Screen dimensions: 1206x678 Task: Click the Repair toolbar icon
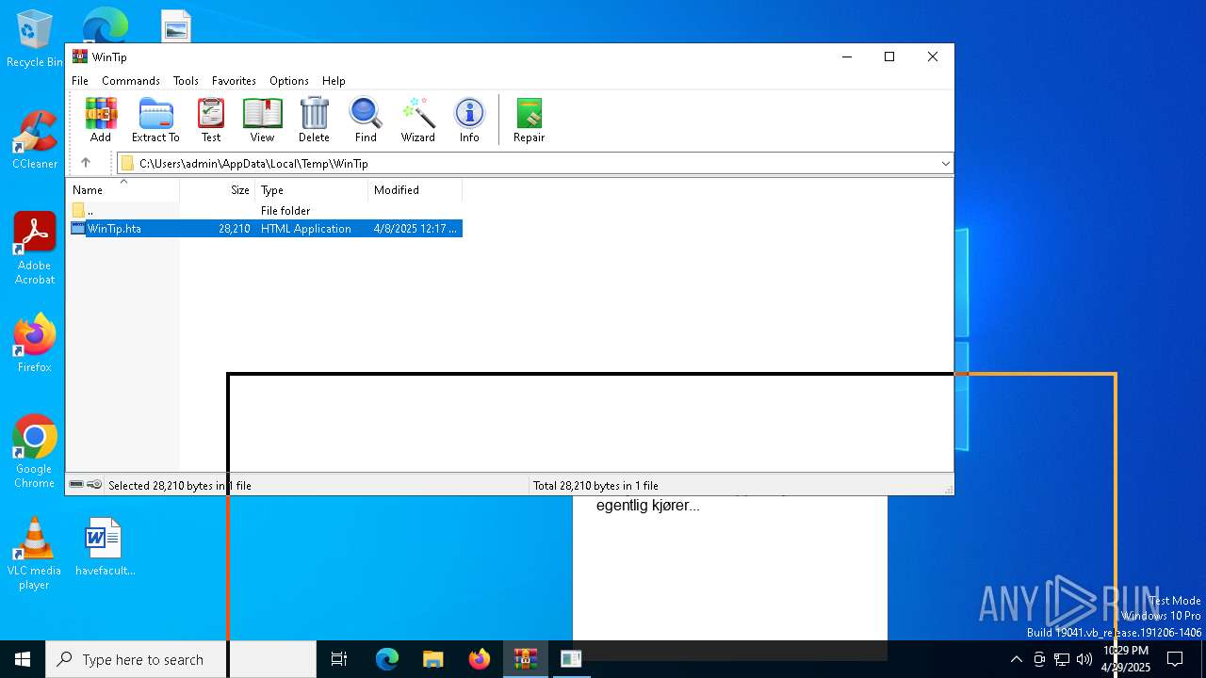529,120
